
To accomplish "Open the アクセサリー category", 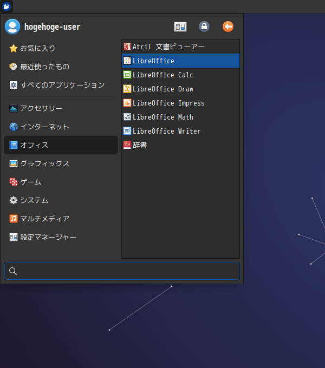I will point(61,108).
